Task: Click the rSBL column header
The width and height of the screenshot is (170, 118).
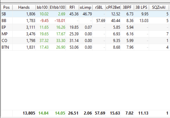Action: [99, 7]
